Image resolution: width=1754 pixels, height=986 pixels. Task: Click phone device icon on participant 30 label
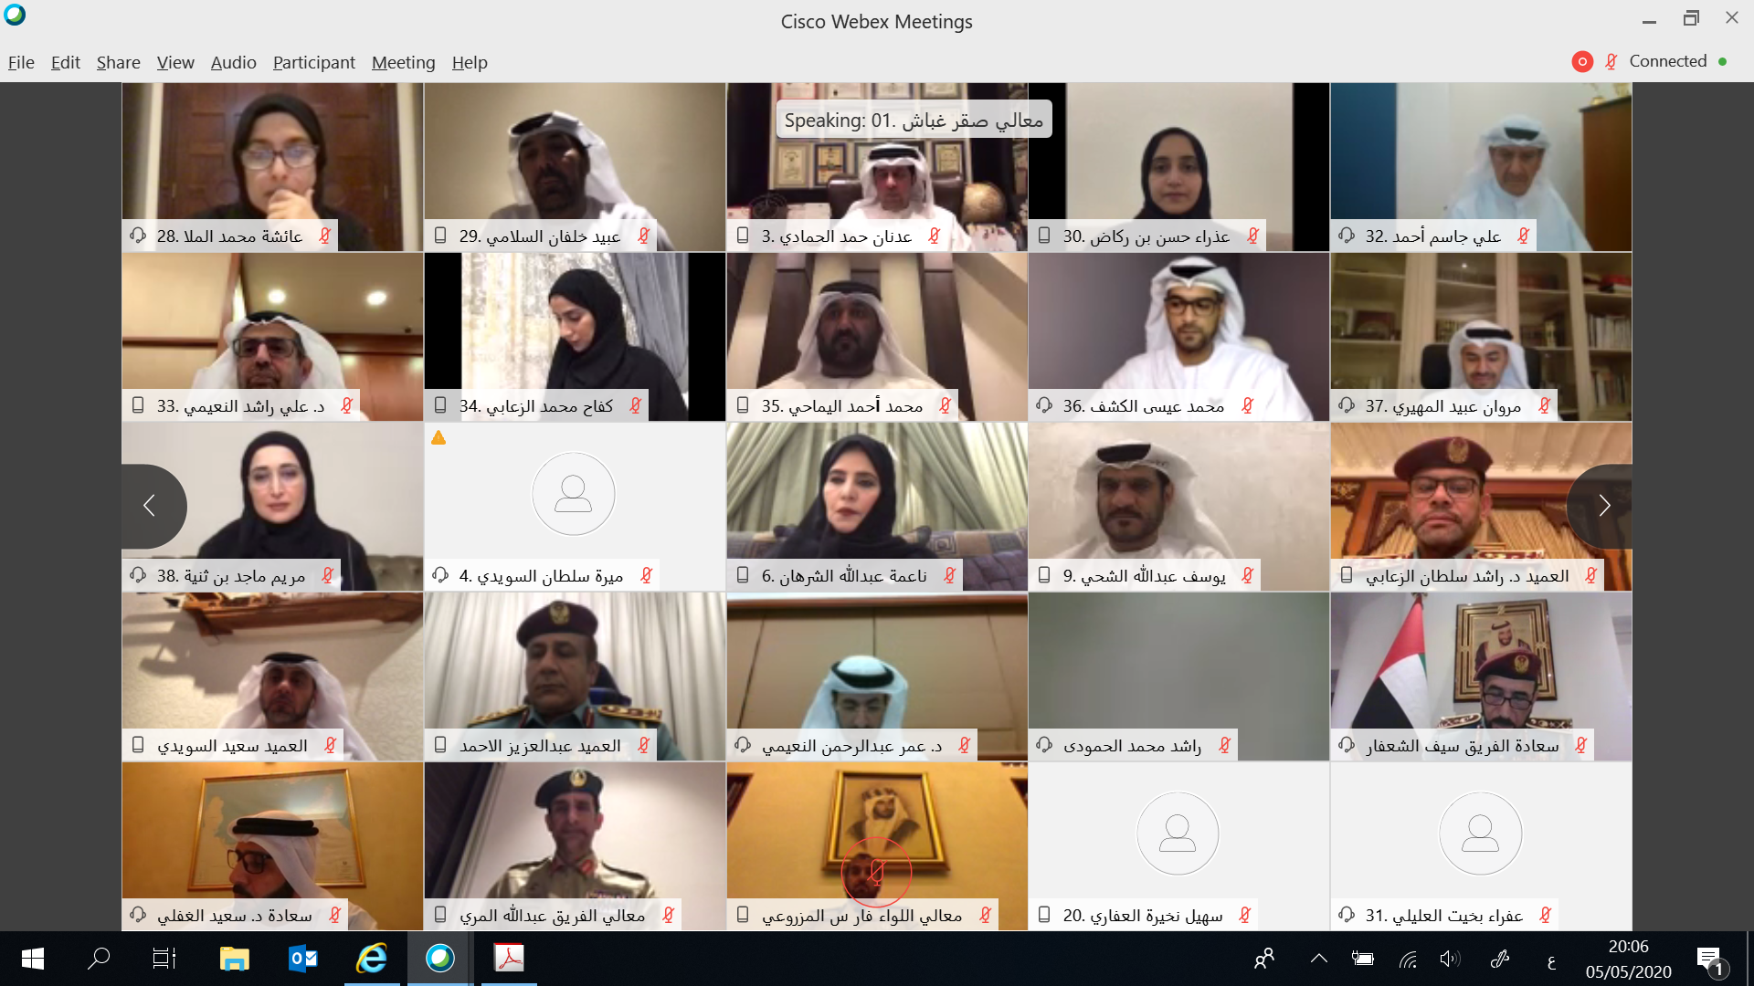[1044, 236]
